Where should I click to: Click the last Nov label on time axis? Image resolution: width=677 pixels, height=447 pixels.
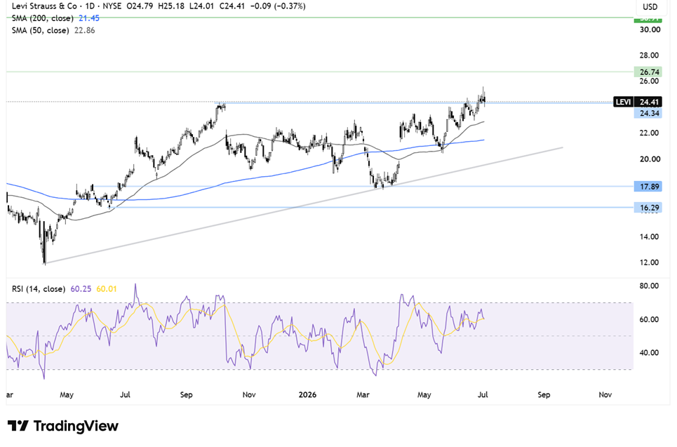click(605, 395)
